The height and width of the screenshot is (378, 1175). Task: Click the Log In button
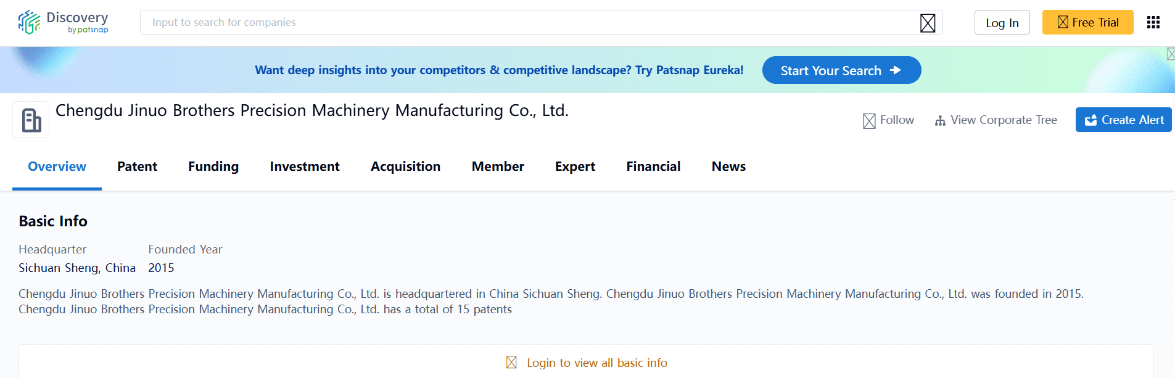[x=1002, y=22]
